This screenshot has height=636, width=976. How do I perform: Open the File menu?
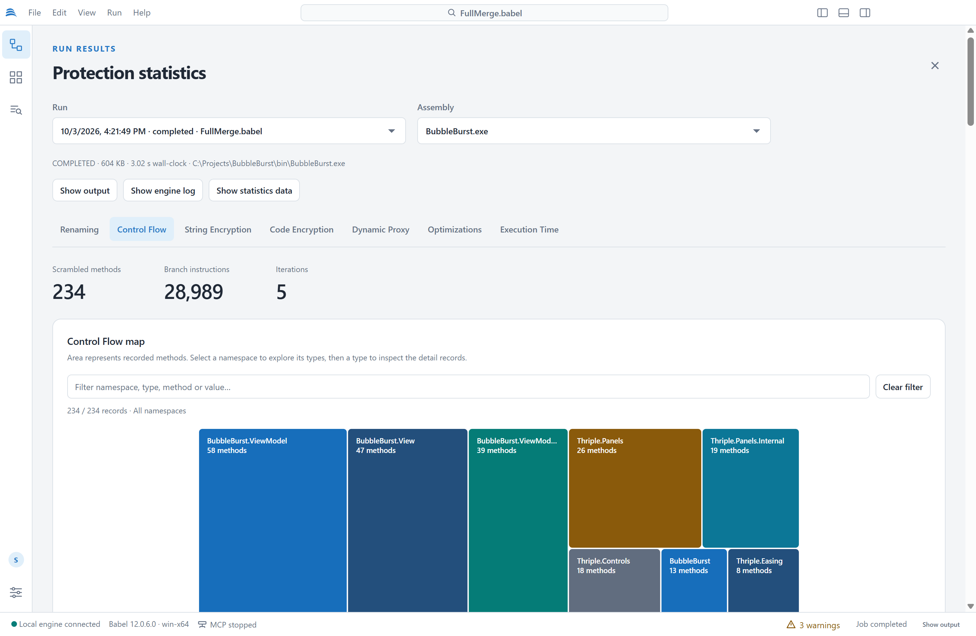point(34,13)
